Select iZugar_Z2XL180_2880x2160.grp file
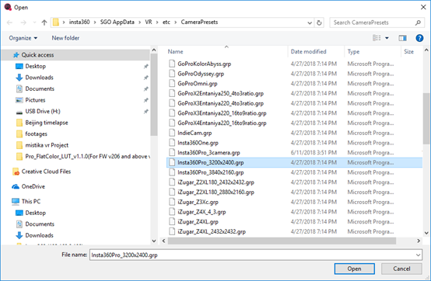 (x=215, y=193)
